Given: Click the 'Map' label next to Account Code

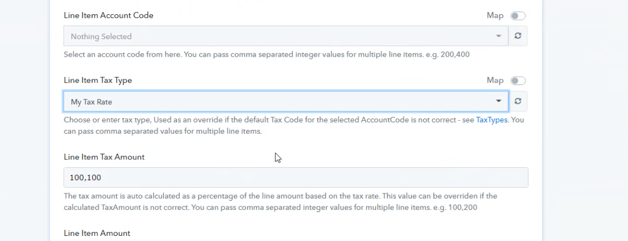Looking at the screenshot, I should tap(495, 15).
